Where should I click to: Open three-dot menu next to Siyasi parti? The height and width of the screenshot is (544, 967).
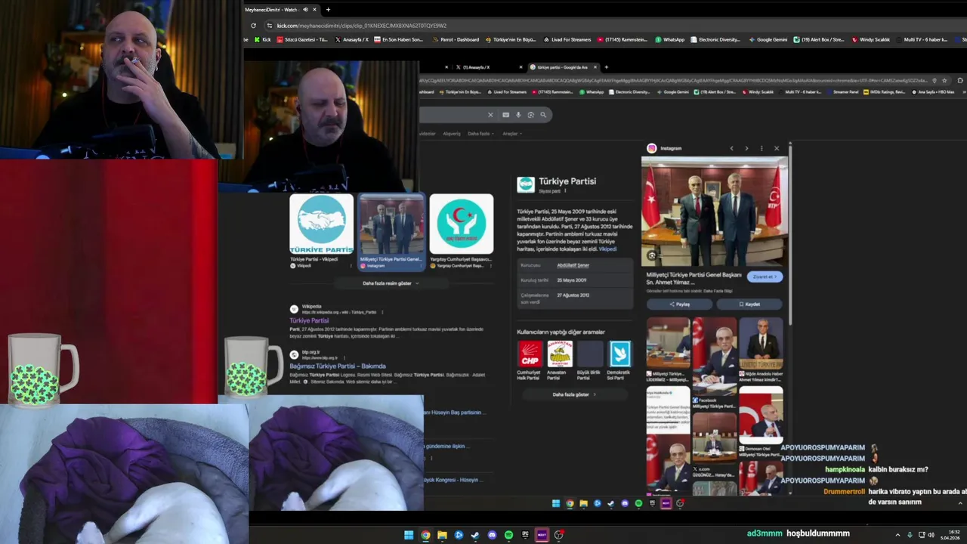pyautogui.click(x=565, y=191)
